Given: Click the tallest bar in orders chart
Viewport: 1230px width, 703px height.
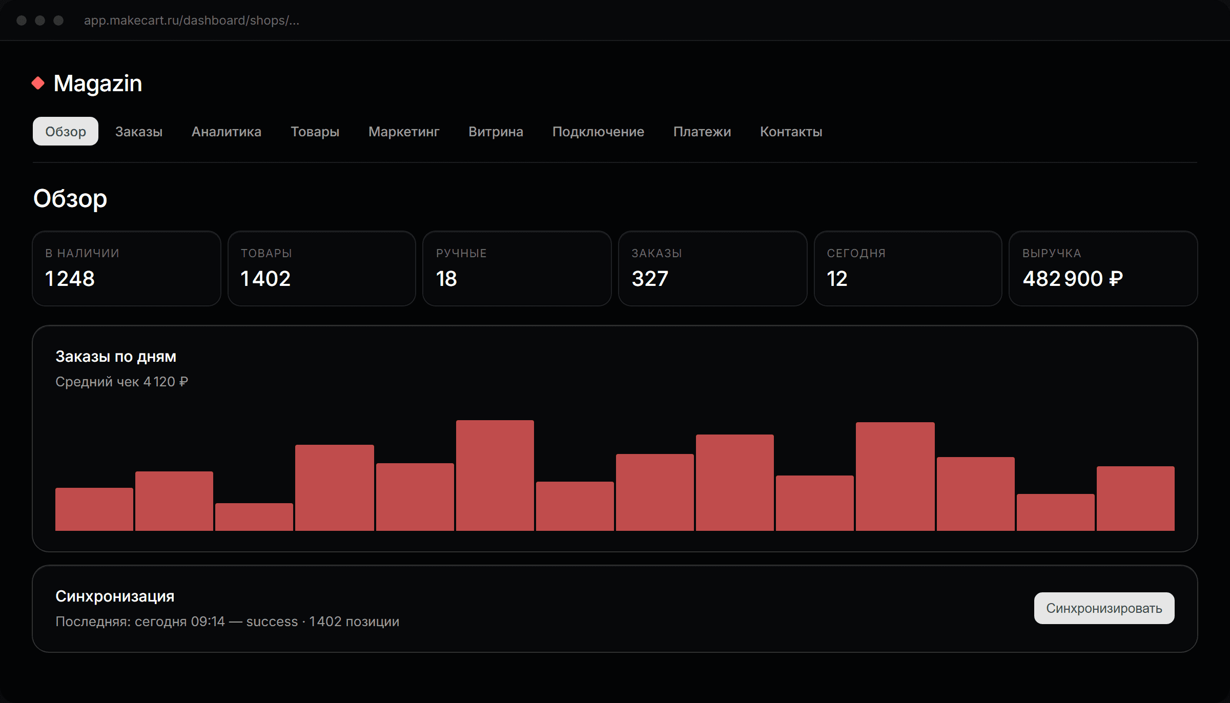Looking at the screenshot, I should [x=495, y=475].
